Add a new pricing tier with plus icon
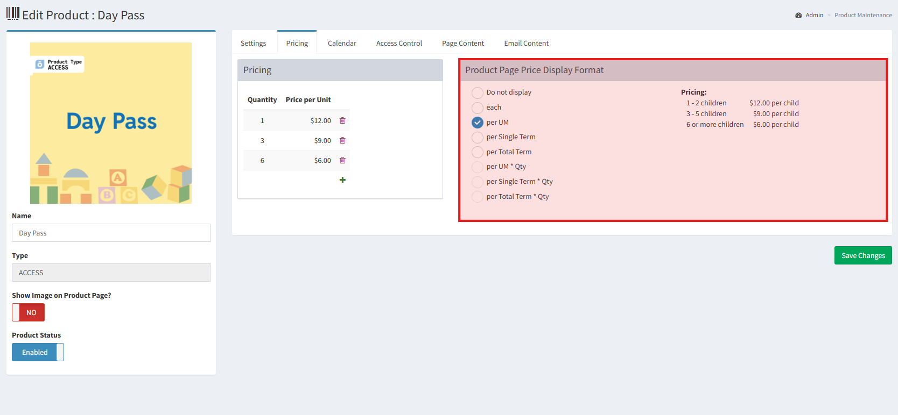 (x=342, y=180)
